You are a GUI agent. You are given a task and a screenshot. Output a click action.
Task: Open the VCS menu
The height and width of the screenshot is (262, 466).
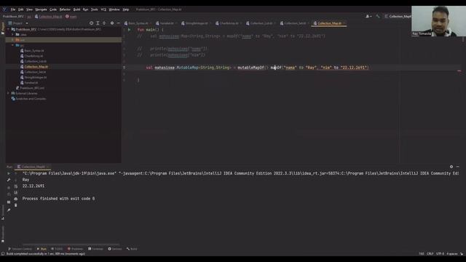103,9
